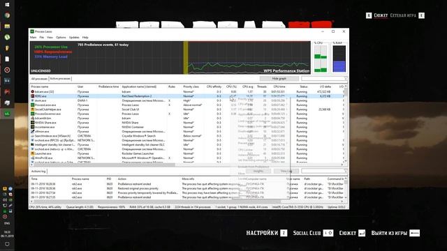This screenshot has height=251, width=447.
Task: Click the Hide graph button
Action: (x=279, y=79)
